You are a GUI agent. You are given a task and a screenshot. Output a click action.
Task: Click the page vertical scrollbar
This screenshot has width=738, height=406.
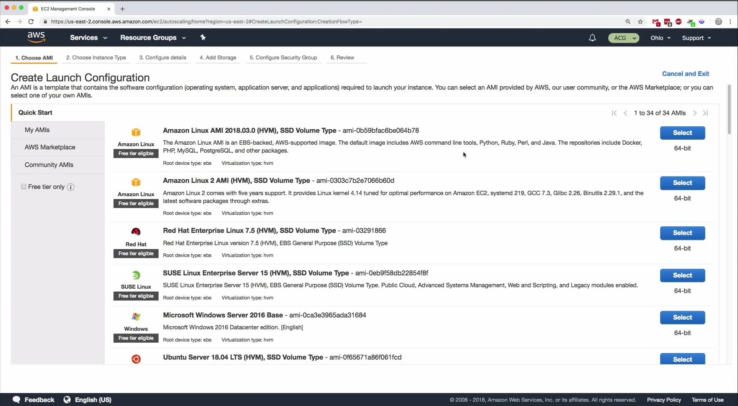tap(729, 109)
